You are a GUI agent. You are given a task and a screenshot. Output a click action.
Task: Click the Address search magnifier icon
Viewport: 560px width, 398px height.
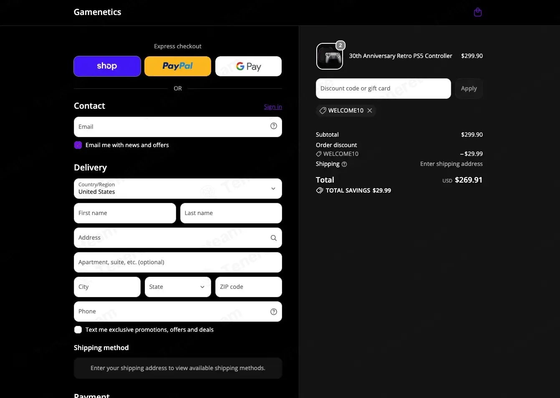(274, 238)
